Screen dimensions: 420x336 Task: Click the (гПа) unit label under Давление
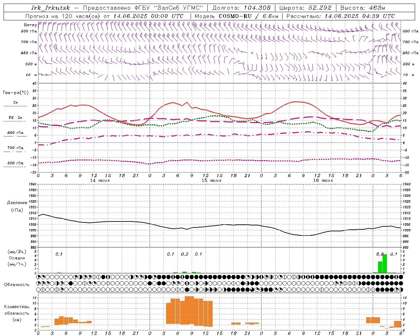pos(17,210)
